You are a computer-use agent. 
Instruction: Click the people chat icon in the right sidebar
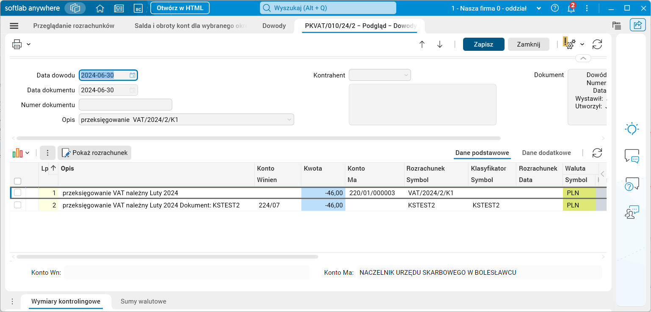click(632, 212)
